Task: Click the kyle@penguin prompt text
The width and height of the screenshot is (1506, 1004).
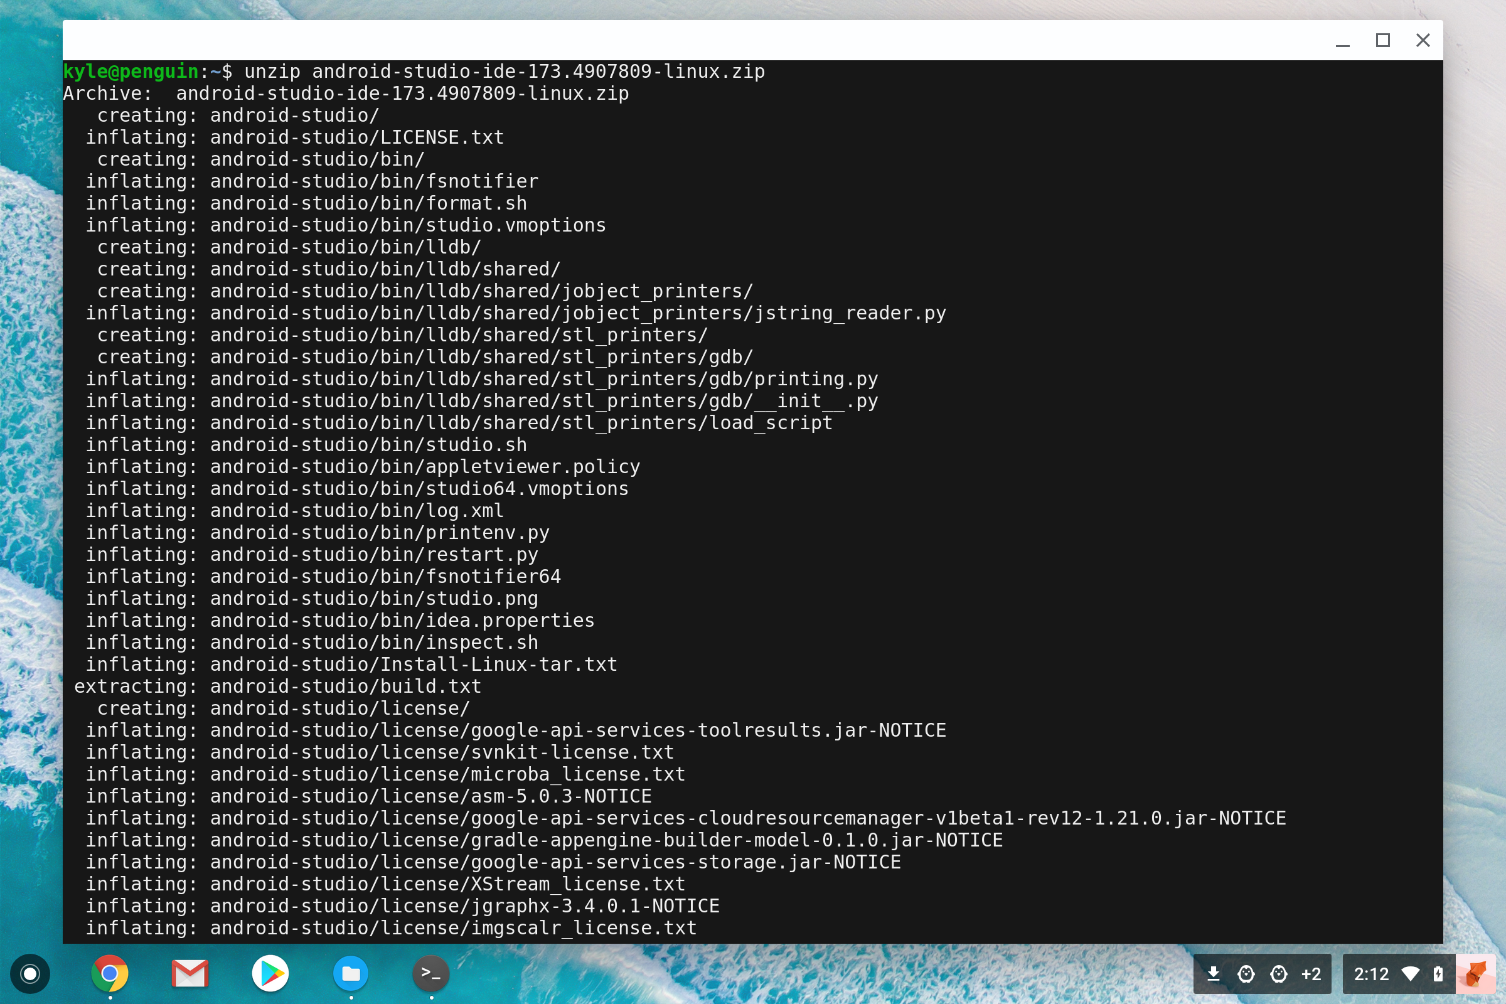Action: click(131, 71)
